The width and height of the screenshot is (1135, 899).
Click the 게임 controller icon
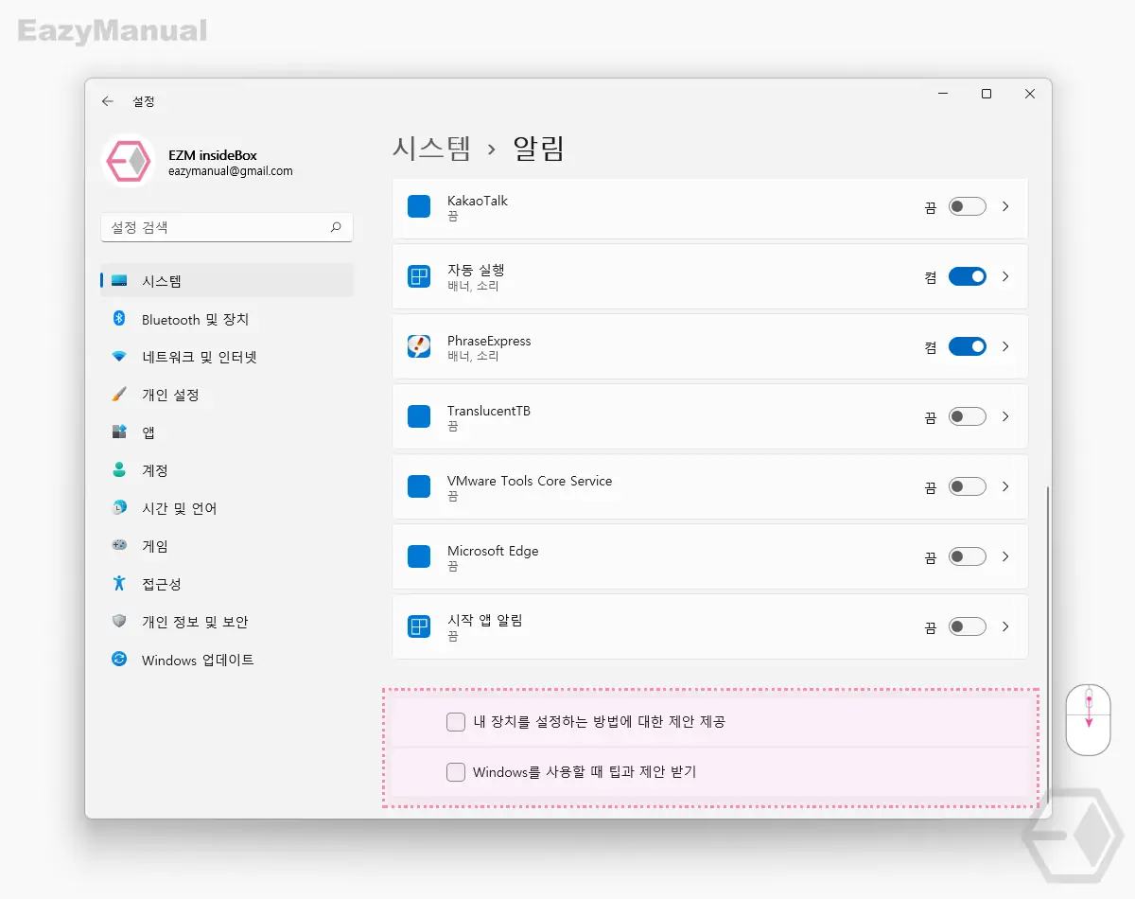click(119, 546)
